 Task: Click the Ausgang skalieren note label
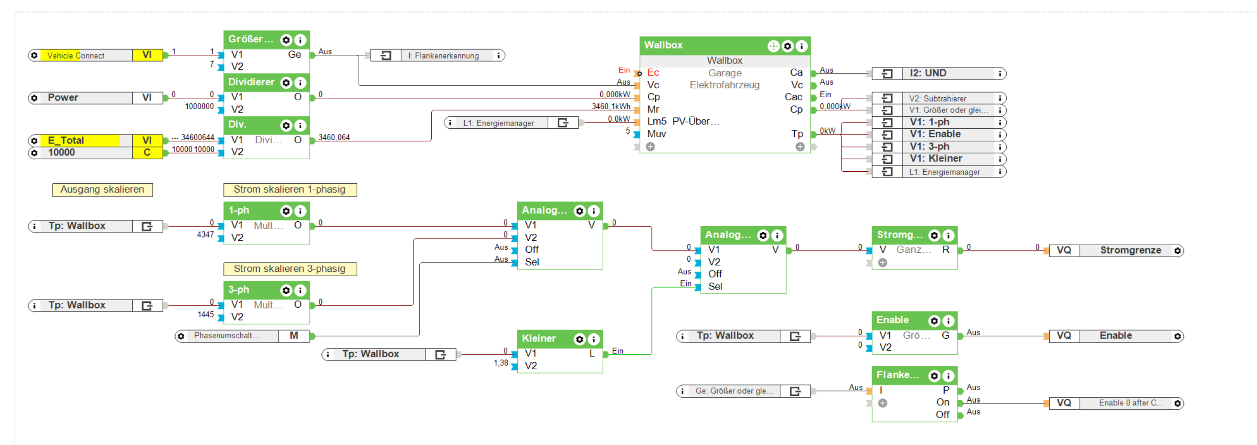(103, 190)
